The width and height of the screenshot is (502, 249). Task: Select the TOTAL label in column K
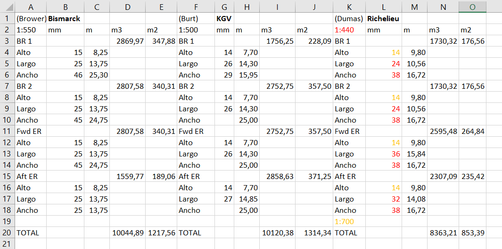tap(349, 233)
